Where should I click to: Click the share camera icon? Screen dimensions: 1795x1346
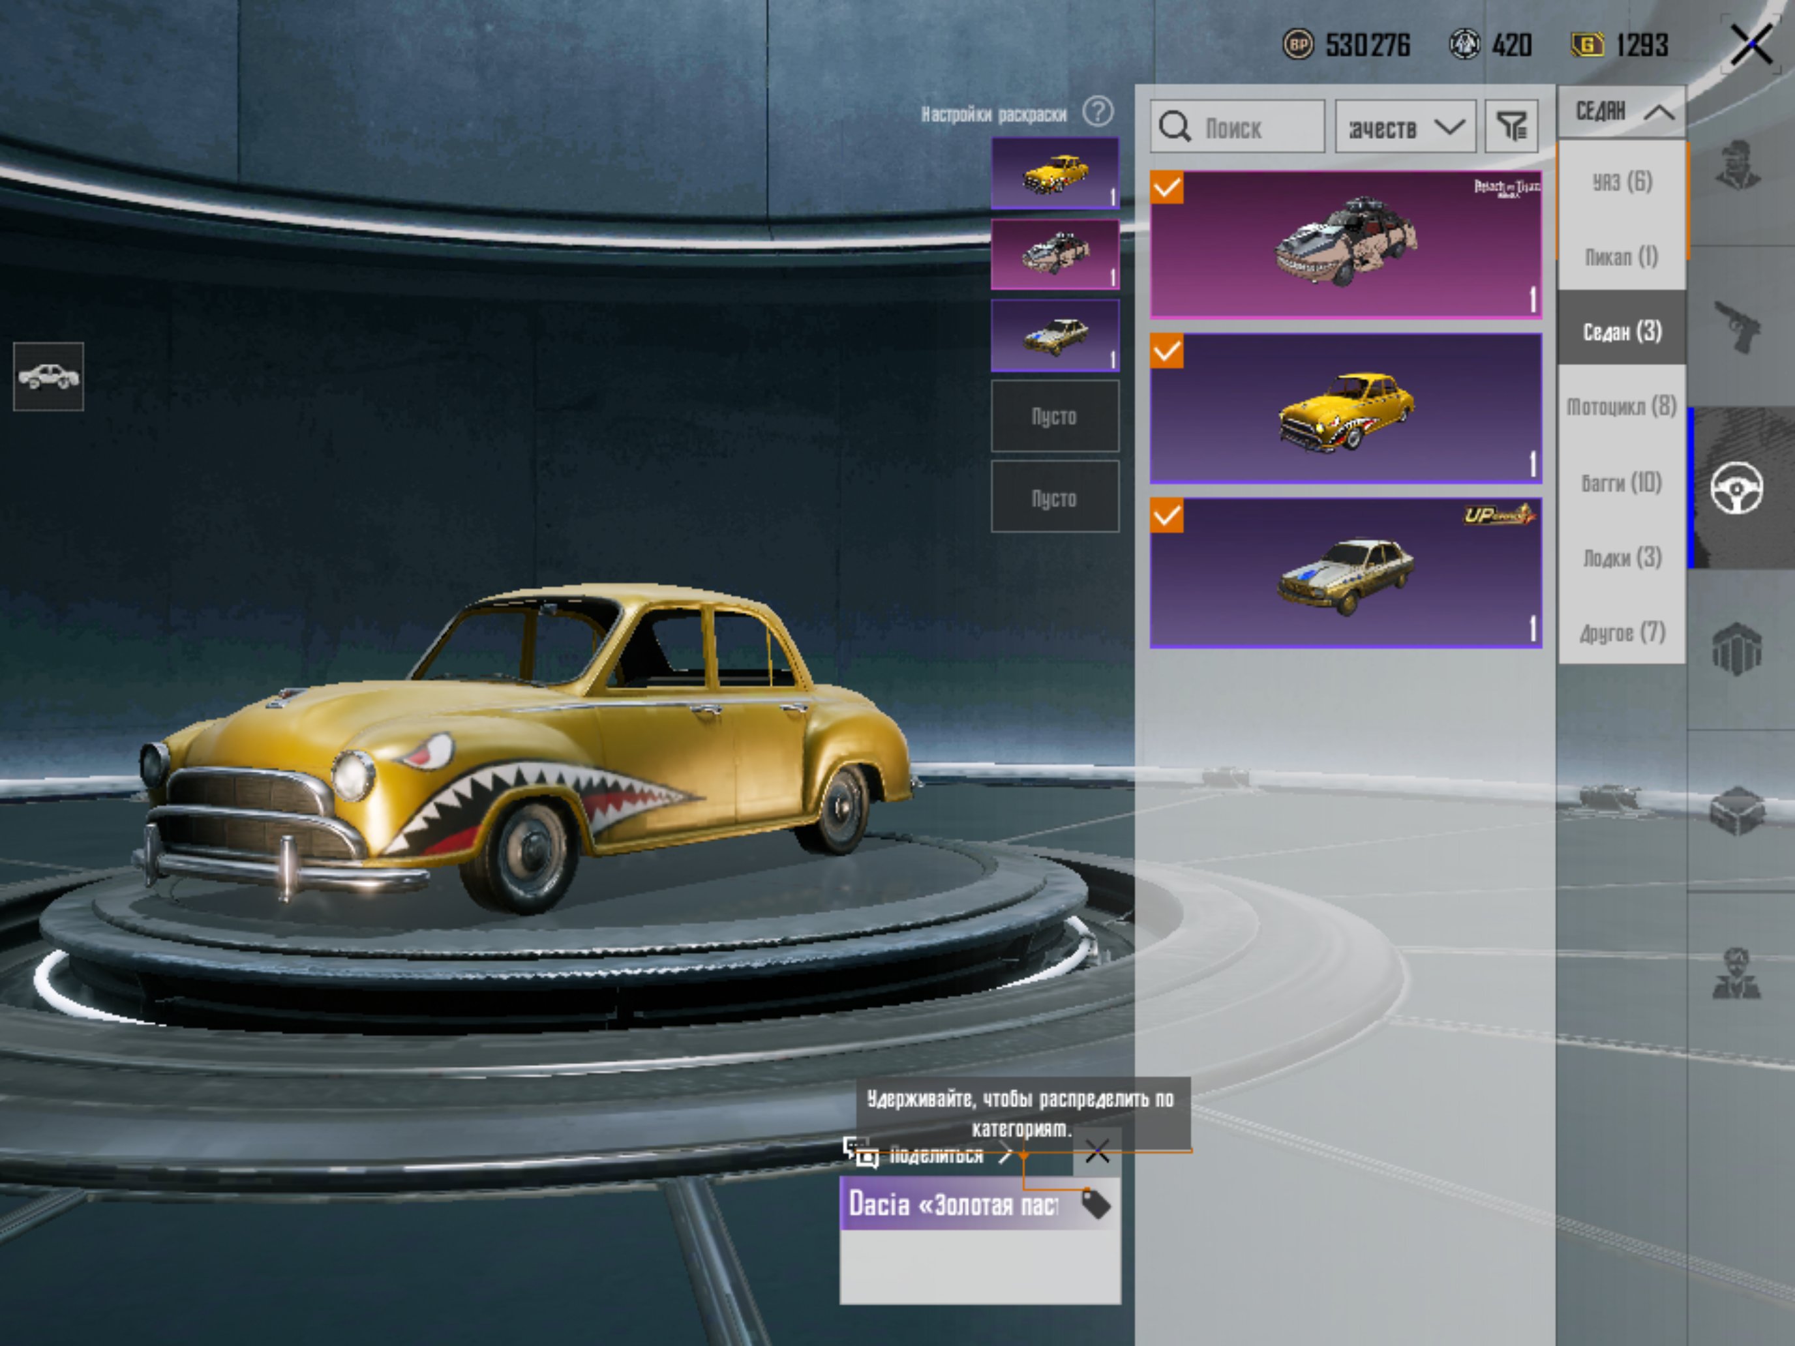pos(860,1152)
